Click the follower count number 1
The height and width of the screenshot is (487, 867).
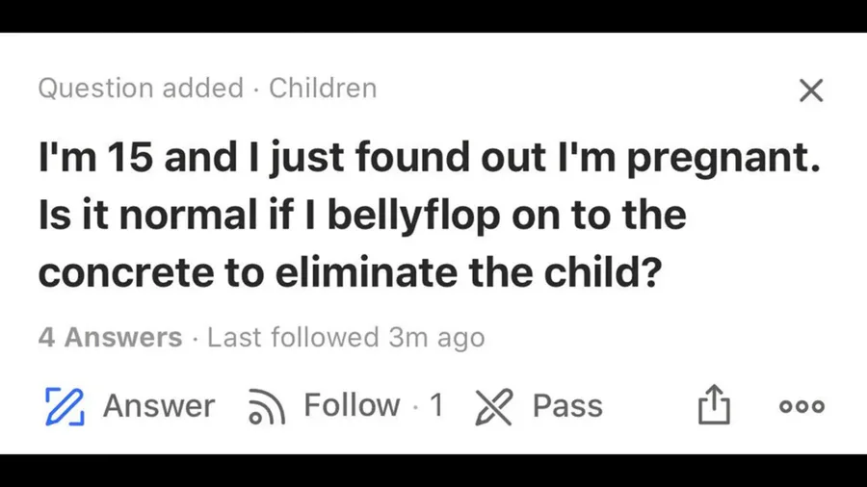[436, 405]
